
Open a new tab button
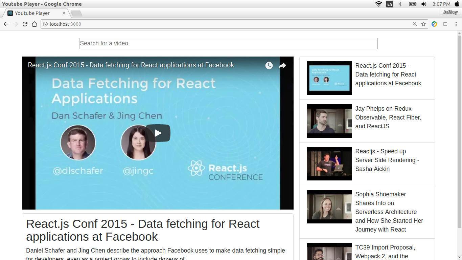76,14
